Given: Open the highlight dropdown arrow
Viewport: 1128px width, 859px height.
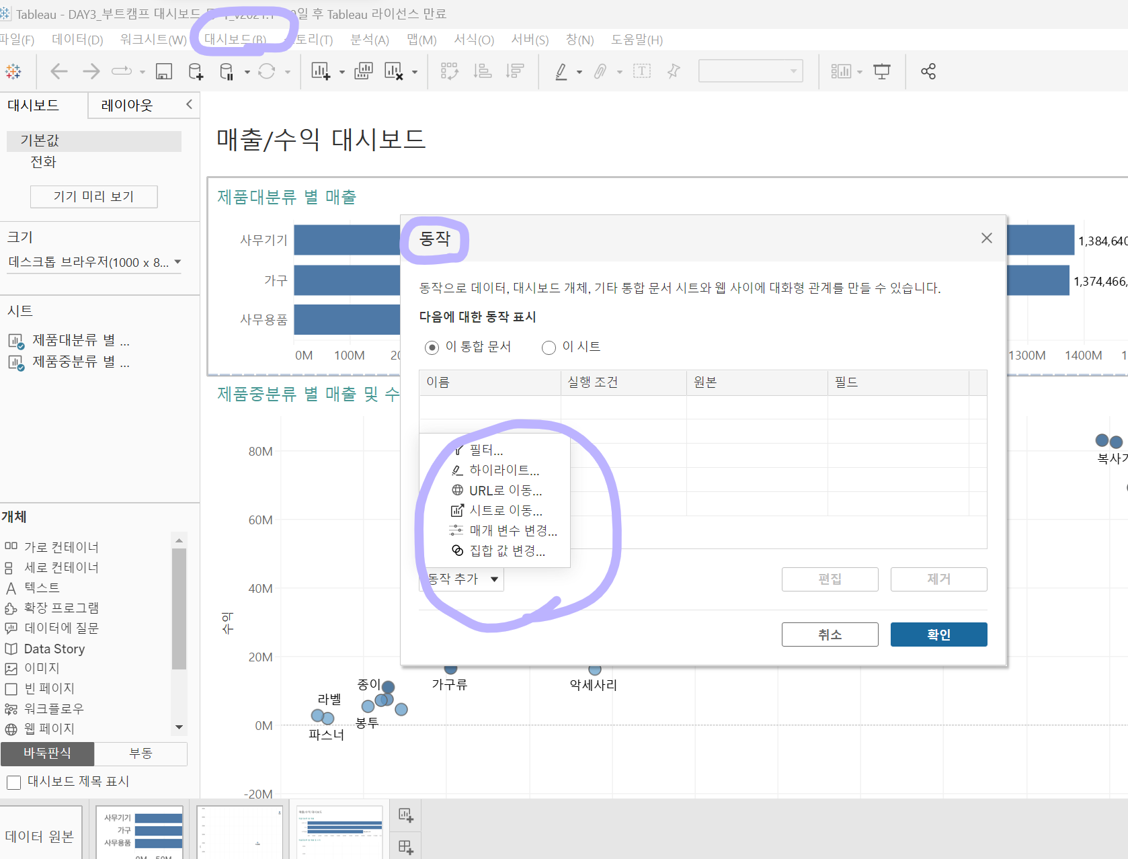Looking at the screenshot, I should pos(579,72).
